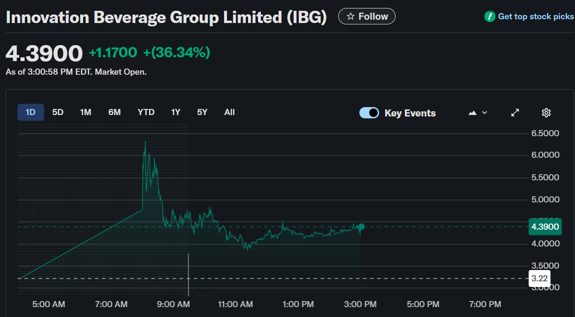575x317 pixels.
Task: Choose the YTD time range
Action: 146,112
